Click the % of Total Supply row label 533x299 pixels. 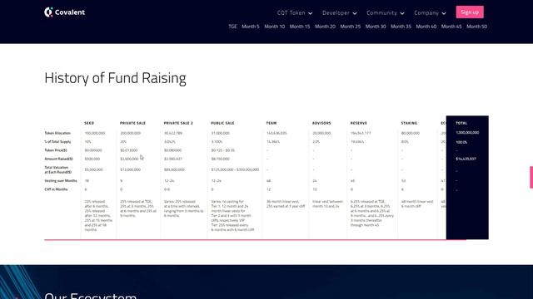click(57, 142)
